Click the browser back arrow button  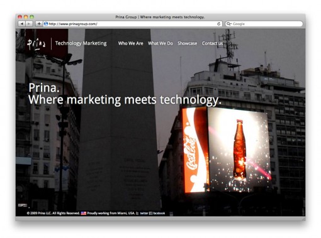pos(22,24)
